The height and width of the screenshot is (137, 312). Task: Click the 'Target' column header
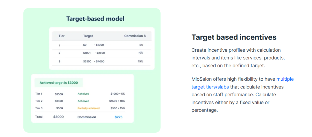[88, 36]
